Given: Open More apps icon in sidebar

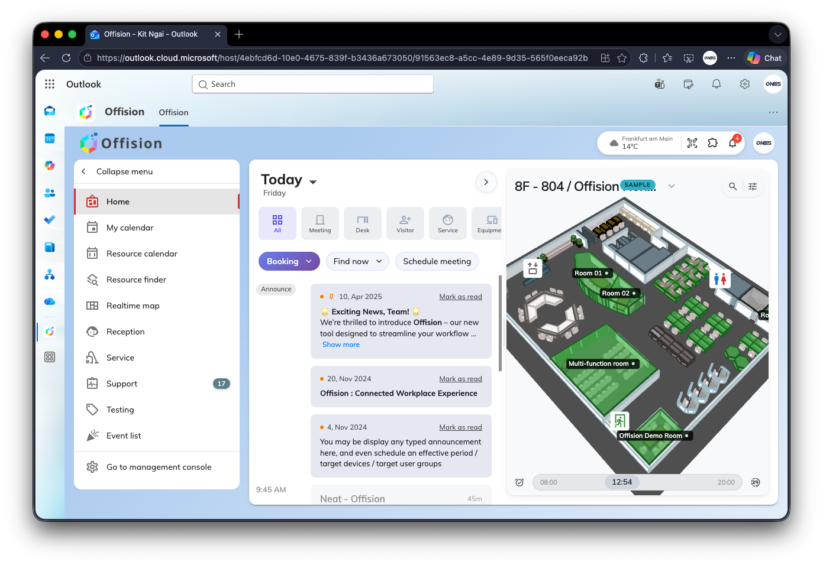Looking at the screenshot, I should [50, 357].
